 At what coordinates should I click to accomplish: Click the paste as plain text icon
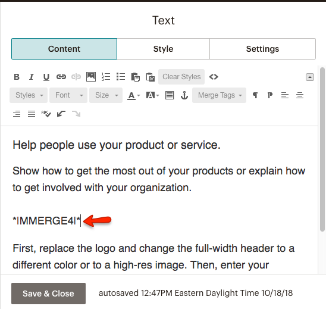pos(136,77)
